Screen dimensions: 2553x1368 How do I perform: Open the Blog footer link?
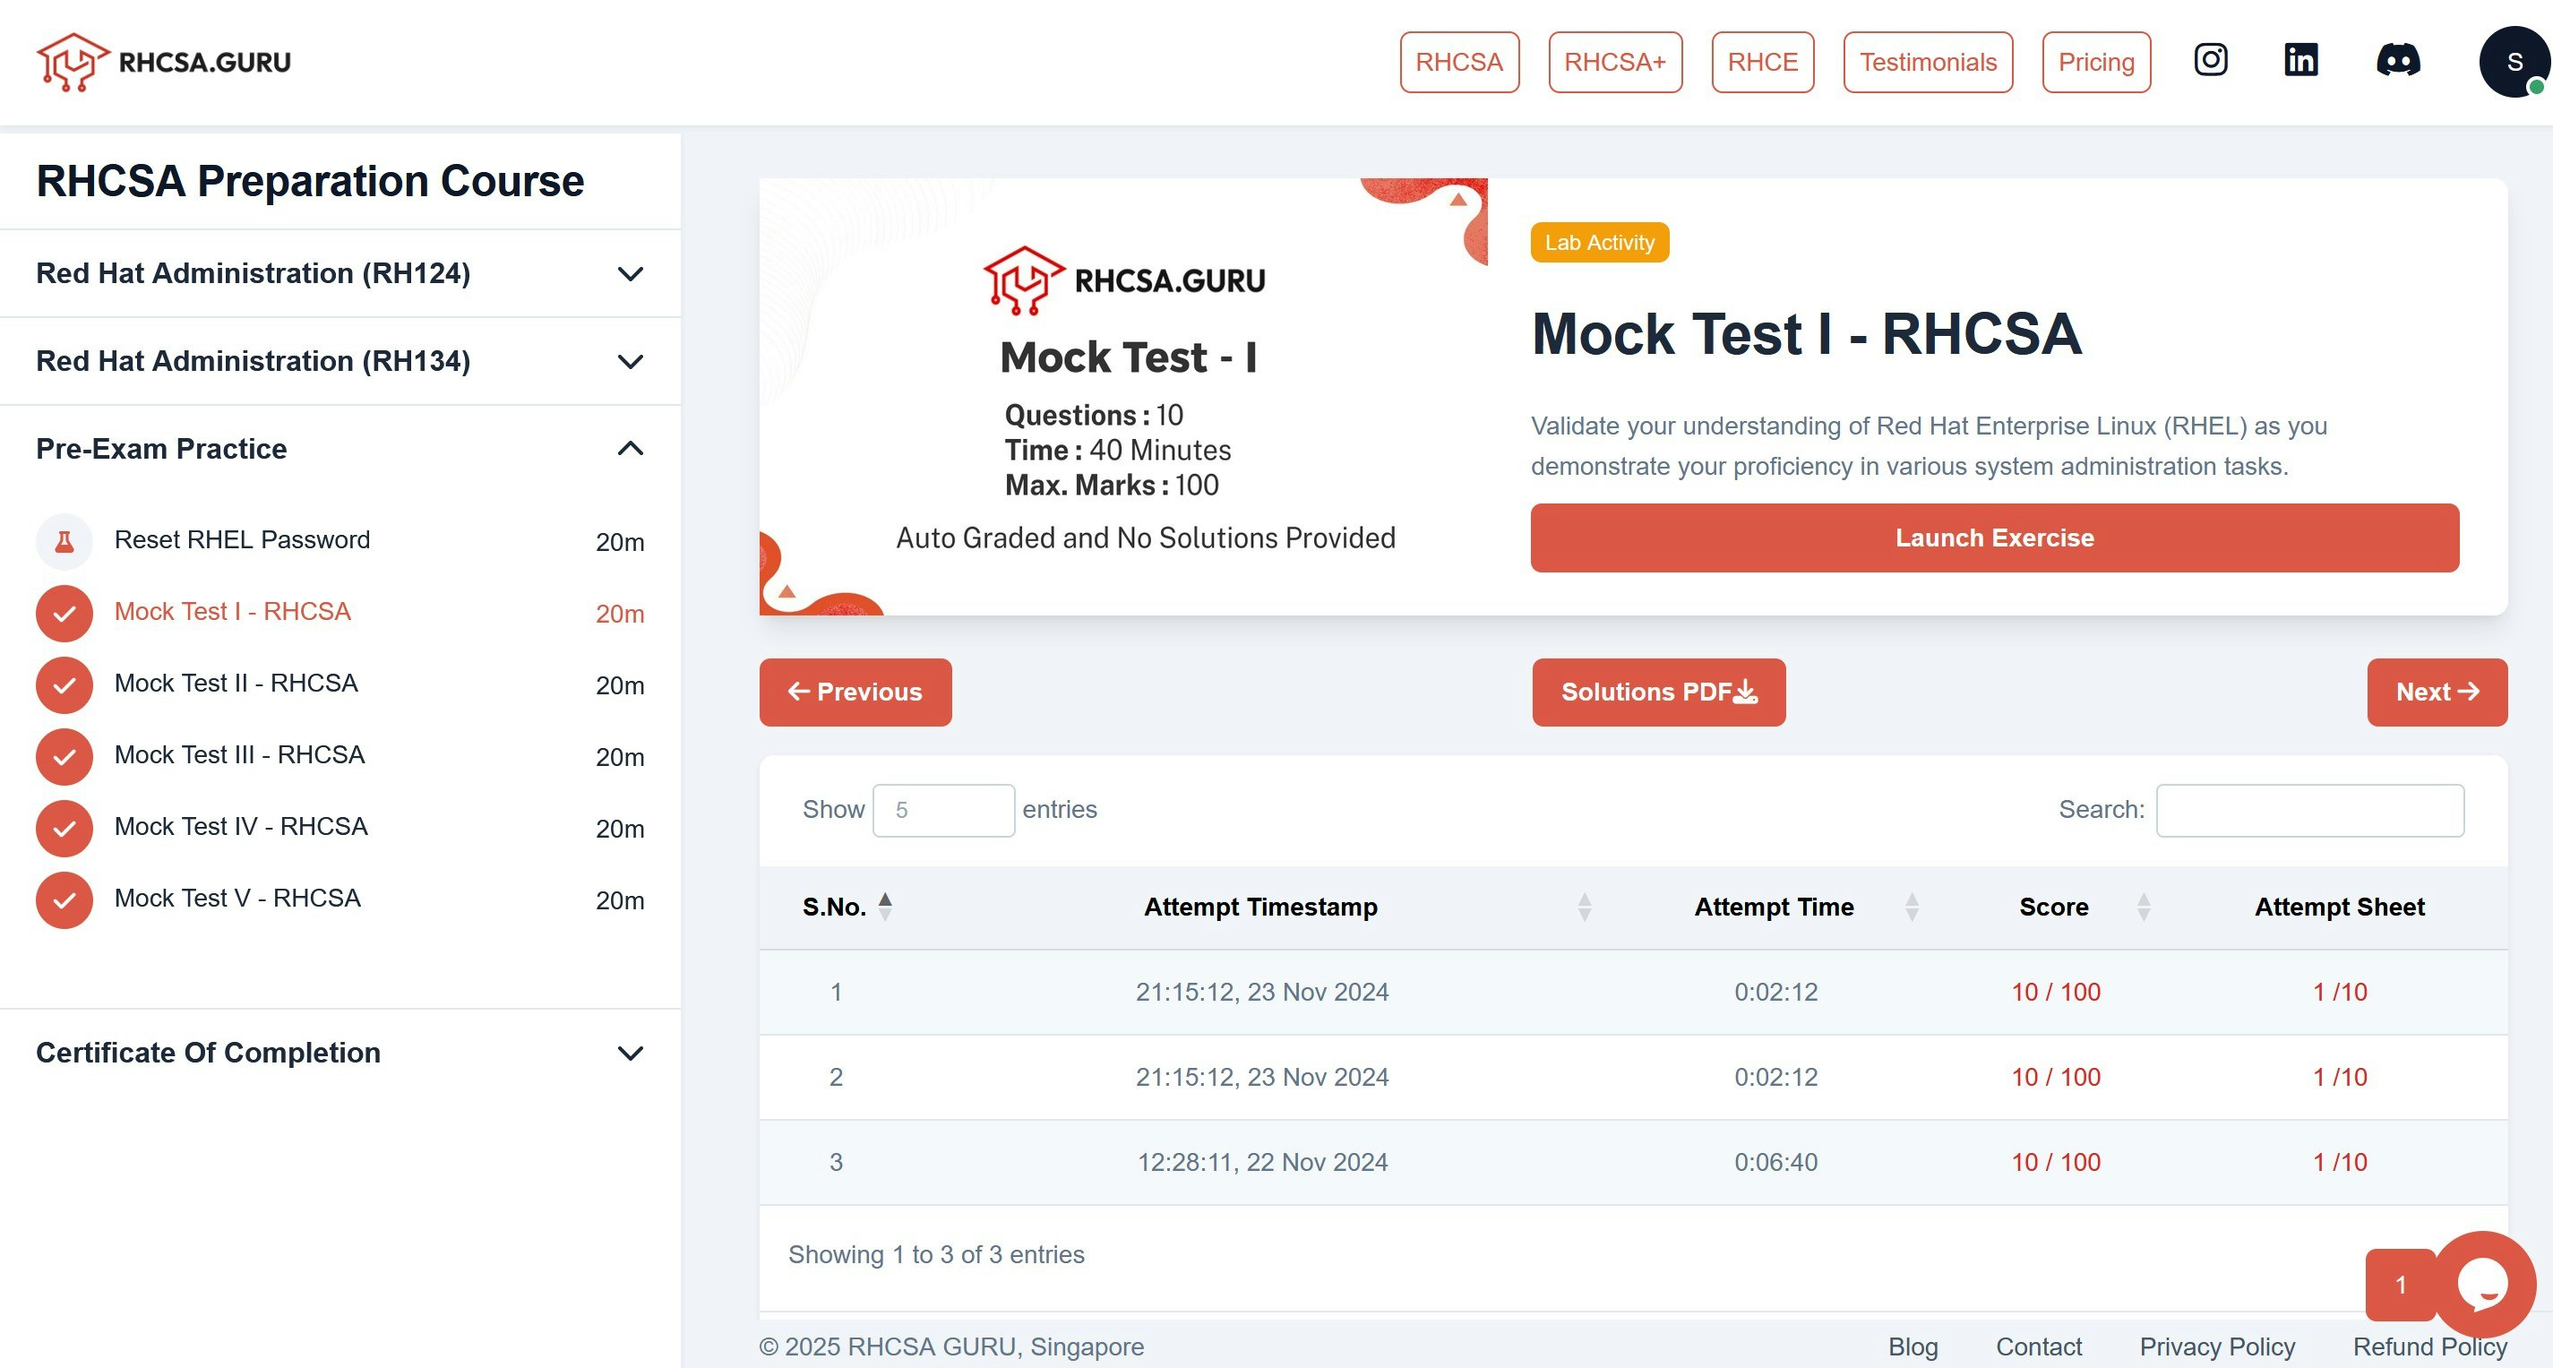[x=1913, y=1346]
